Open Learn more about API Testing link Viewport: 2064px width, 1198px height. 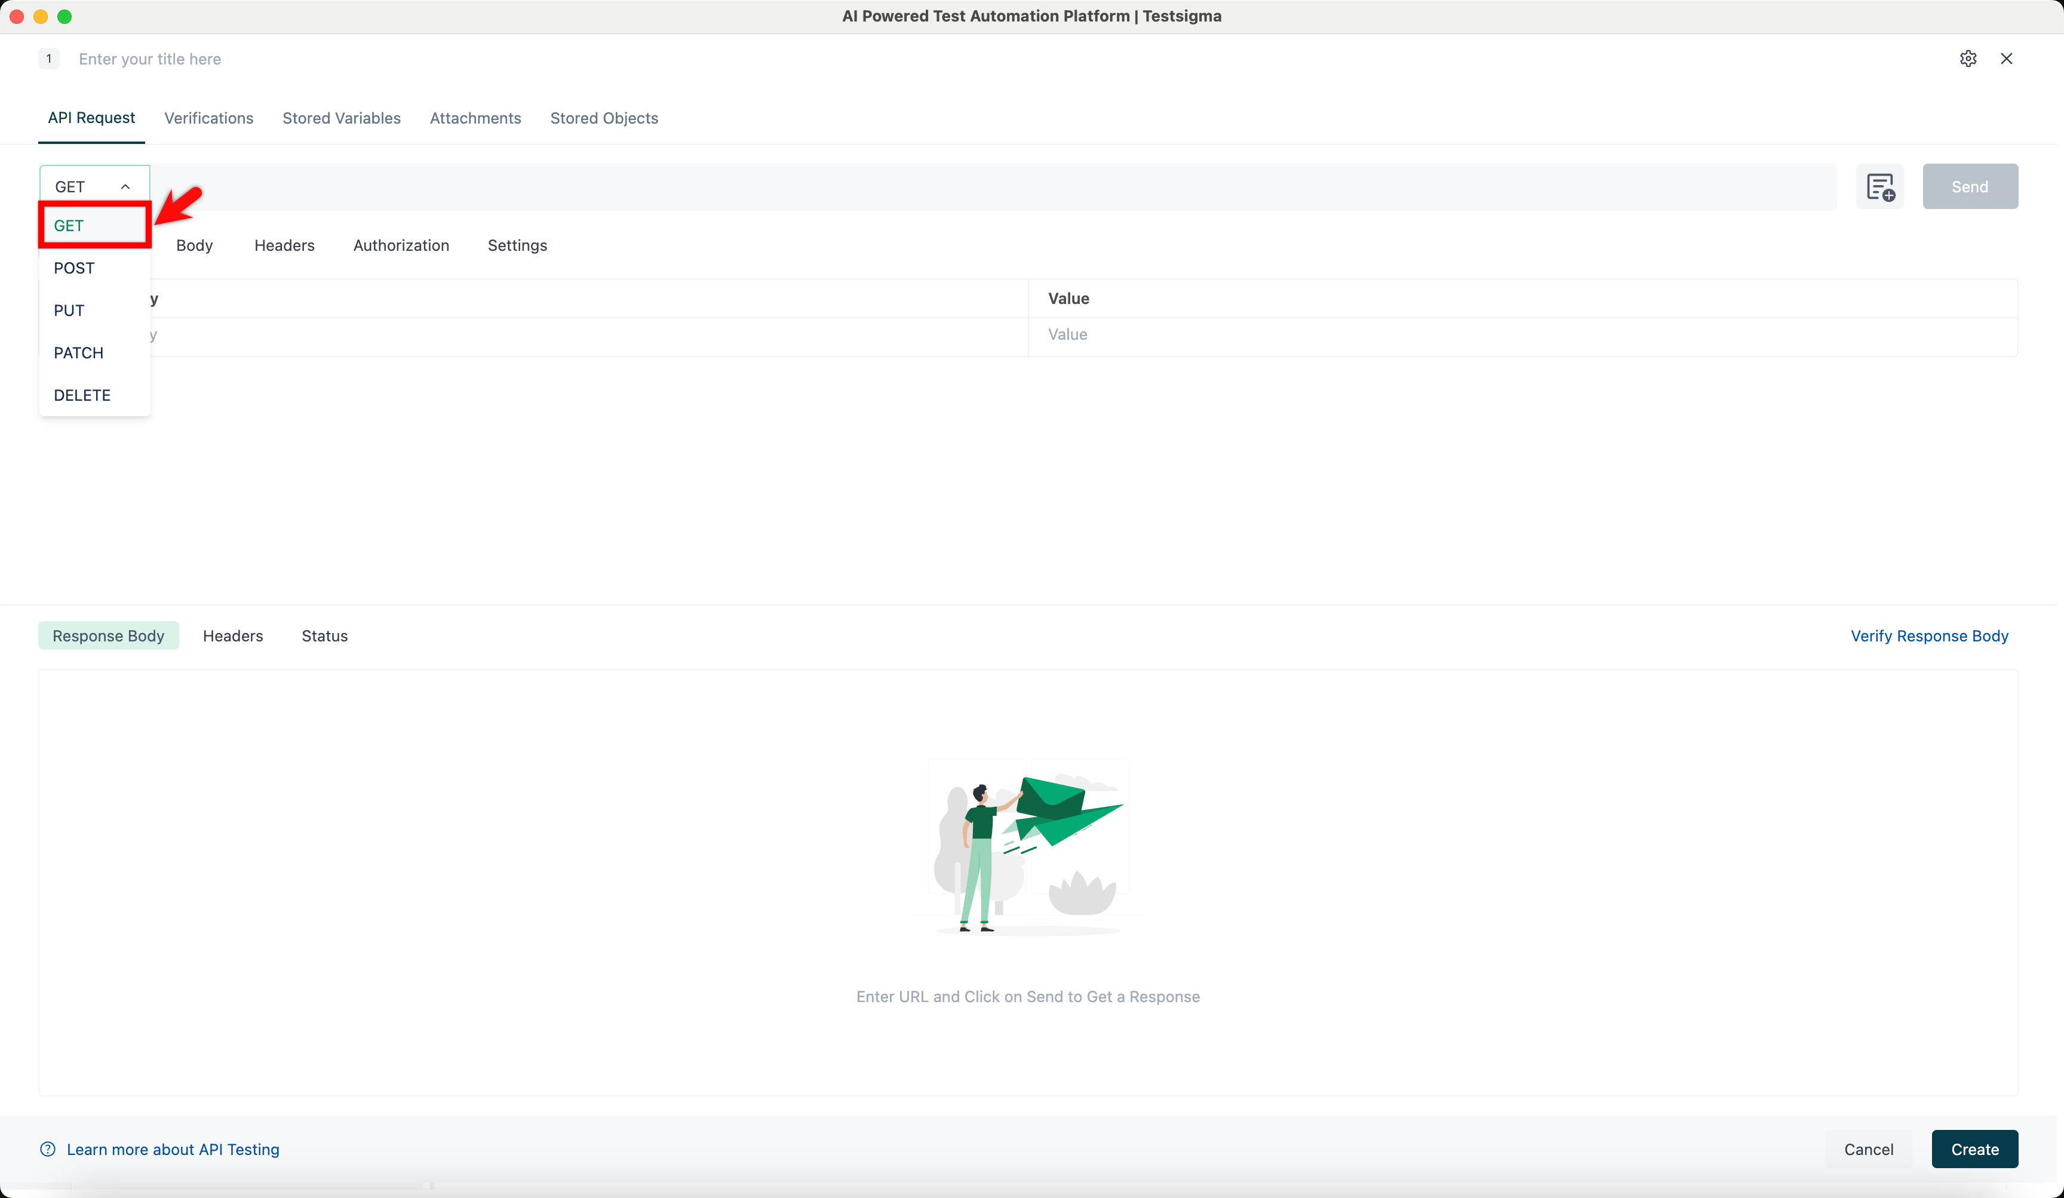(x=173, y=1149)
